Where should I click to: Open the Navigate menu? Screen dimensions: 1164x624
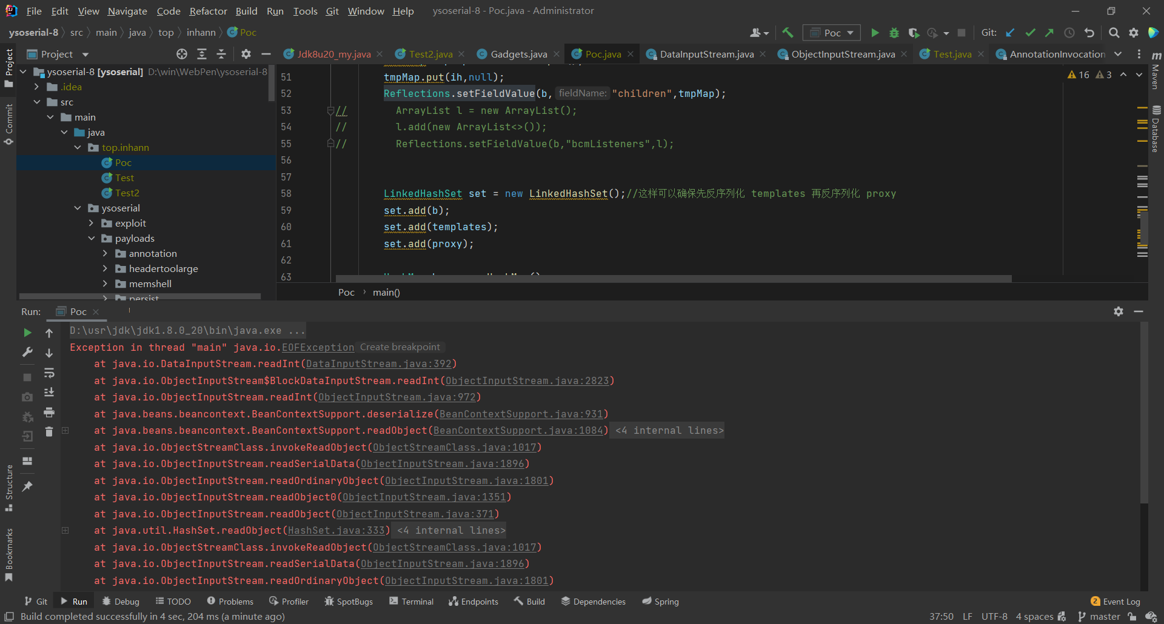127,11
